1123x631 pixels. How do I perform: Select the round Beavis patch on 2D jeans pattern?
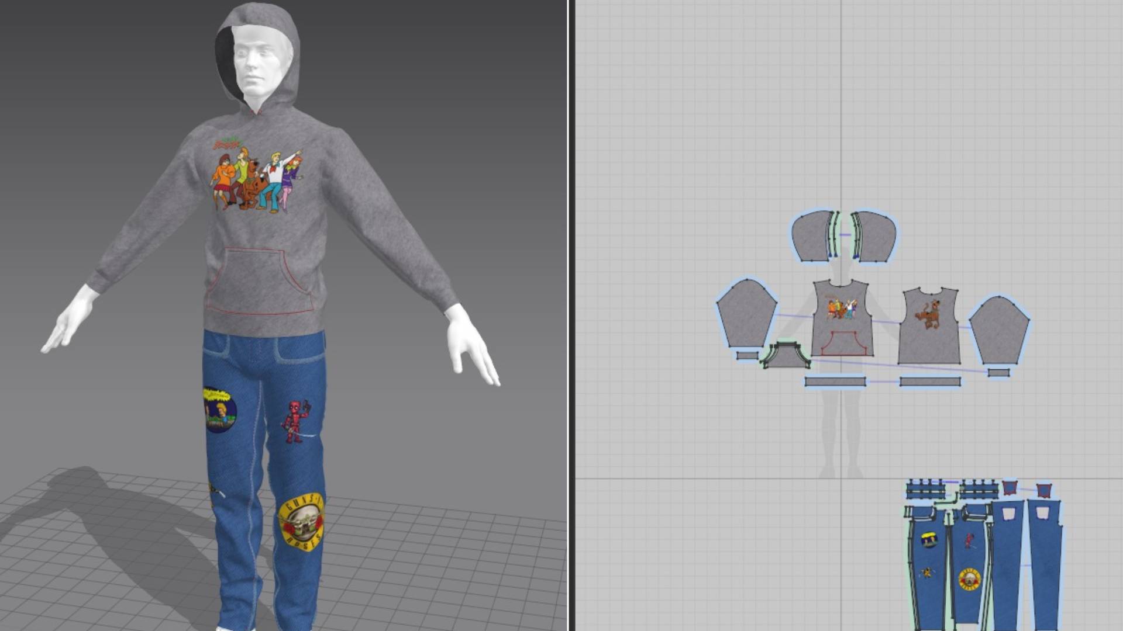coord(929,540)
